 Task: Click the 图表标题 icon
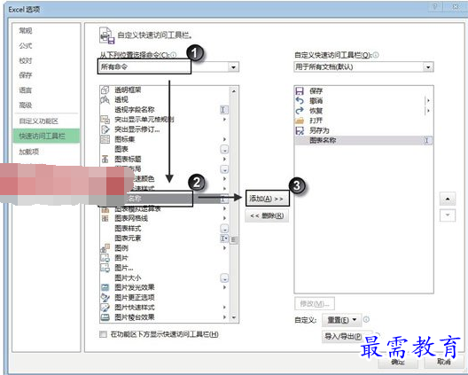(105, 159)
